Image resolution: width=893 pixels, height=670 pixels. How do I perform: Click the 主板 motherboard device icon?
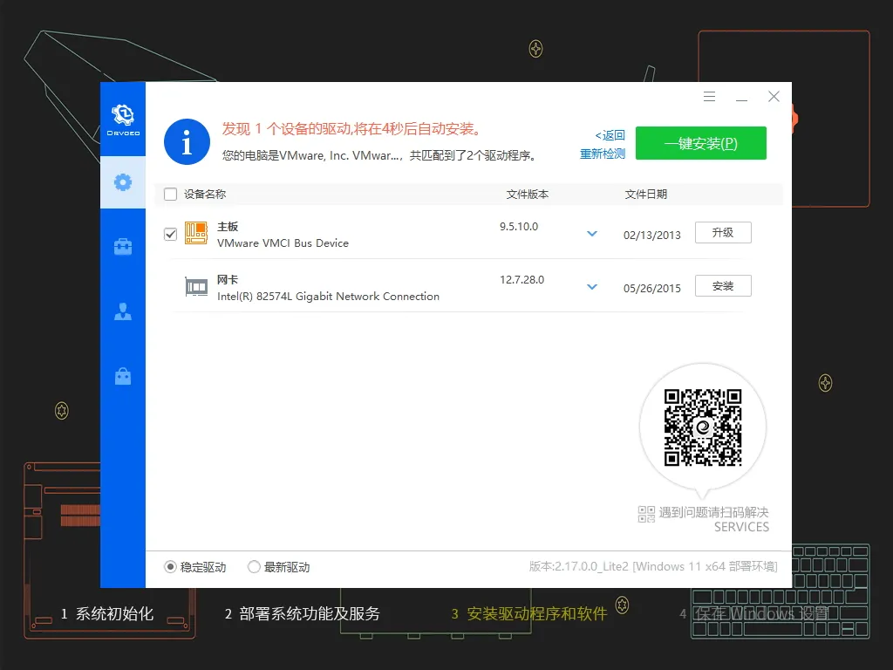[x=195, y=233]
